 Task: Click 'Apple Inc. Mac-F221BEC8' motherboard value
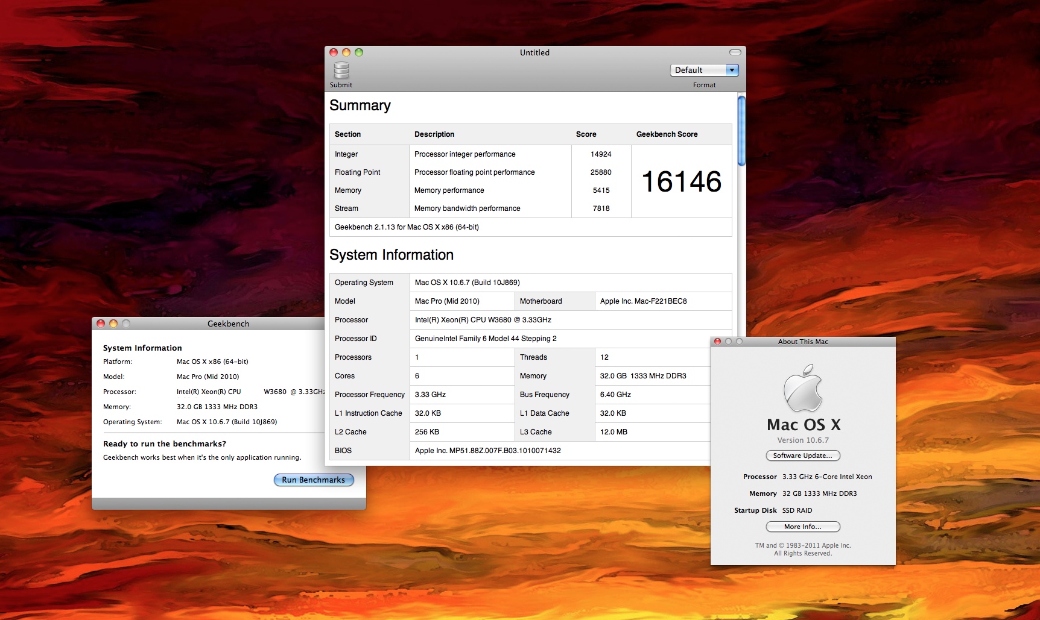644,301
